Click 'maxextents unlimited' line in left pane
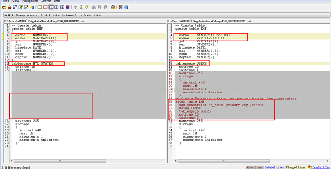 [39, 140]
